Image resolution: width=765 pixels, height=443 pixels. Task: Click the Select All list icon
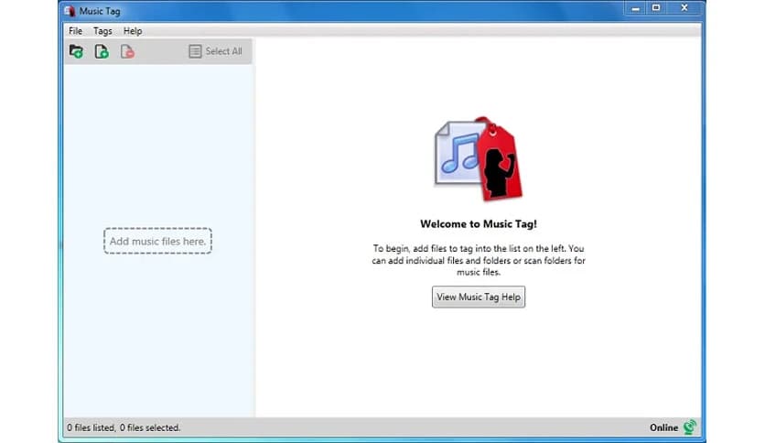tap(195, 51)
